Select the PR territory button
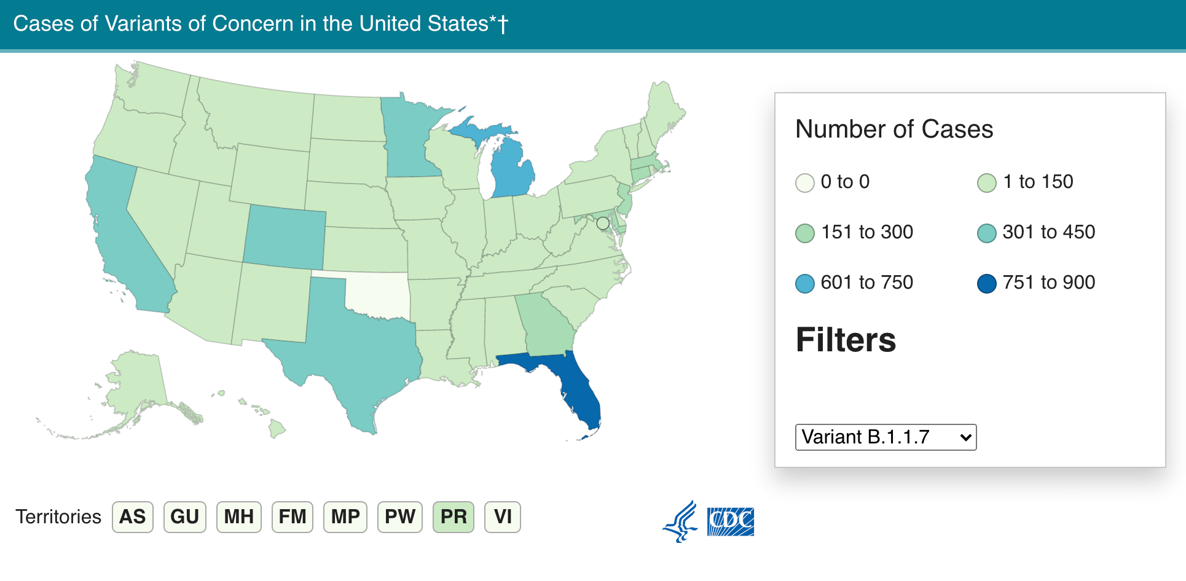Screen dimensions: 1186x581 click(x=454, y=517)
